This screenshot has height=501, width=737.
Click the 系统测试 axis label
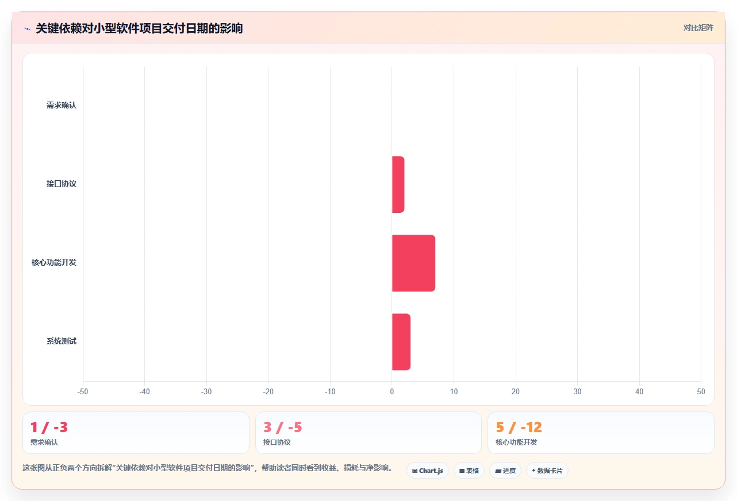(x=62, y=341)
